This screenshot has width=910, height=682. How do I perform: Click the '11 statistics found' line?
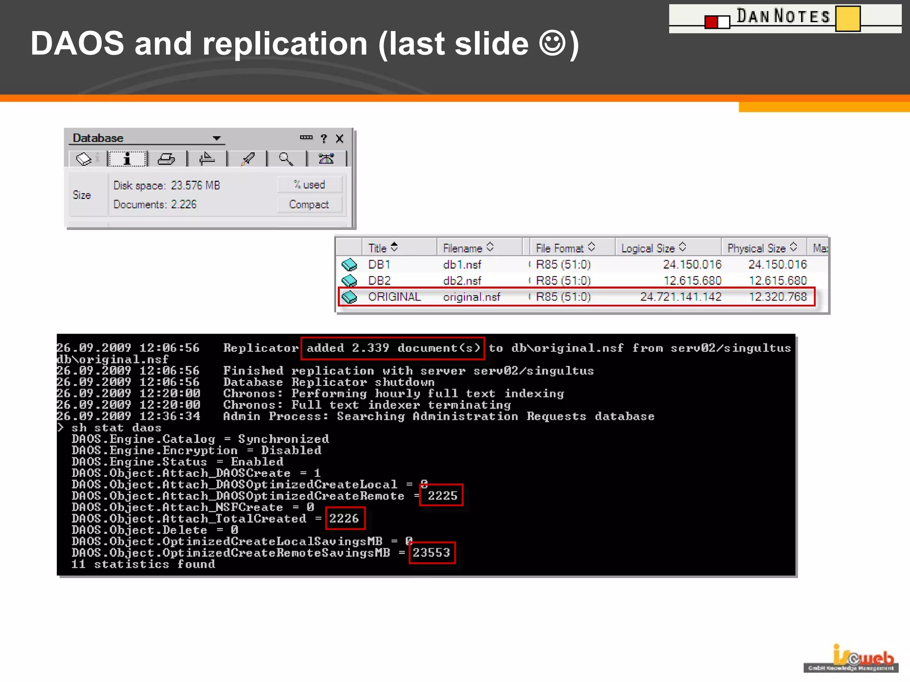[x=143, y=564]
